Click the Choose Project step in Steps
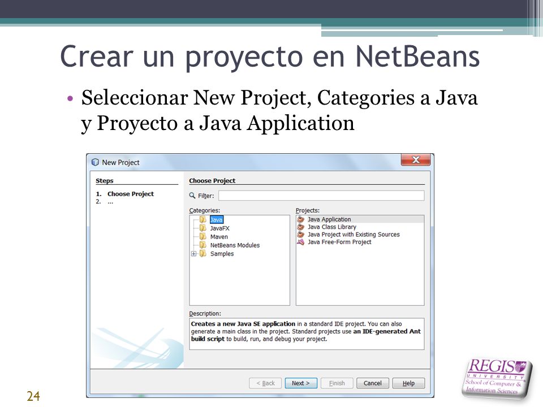The height and width of the screenshot is (407, 543). pyautogui.click(x=131, y=194)
